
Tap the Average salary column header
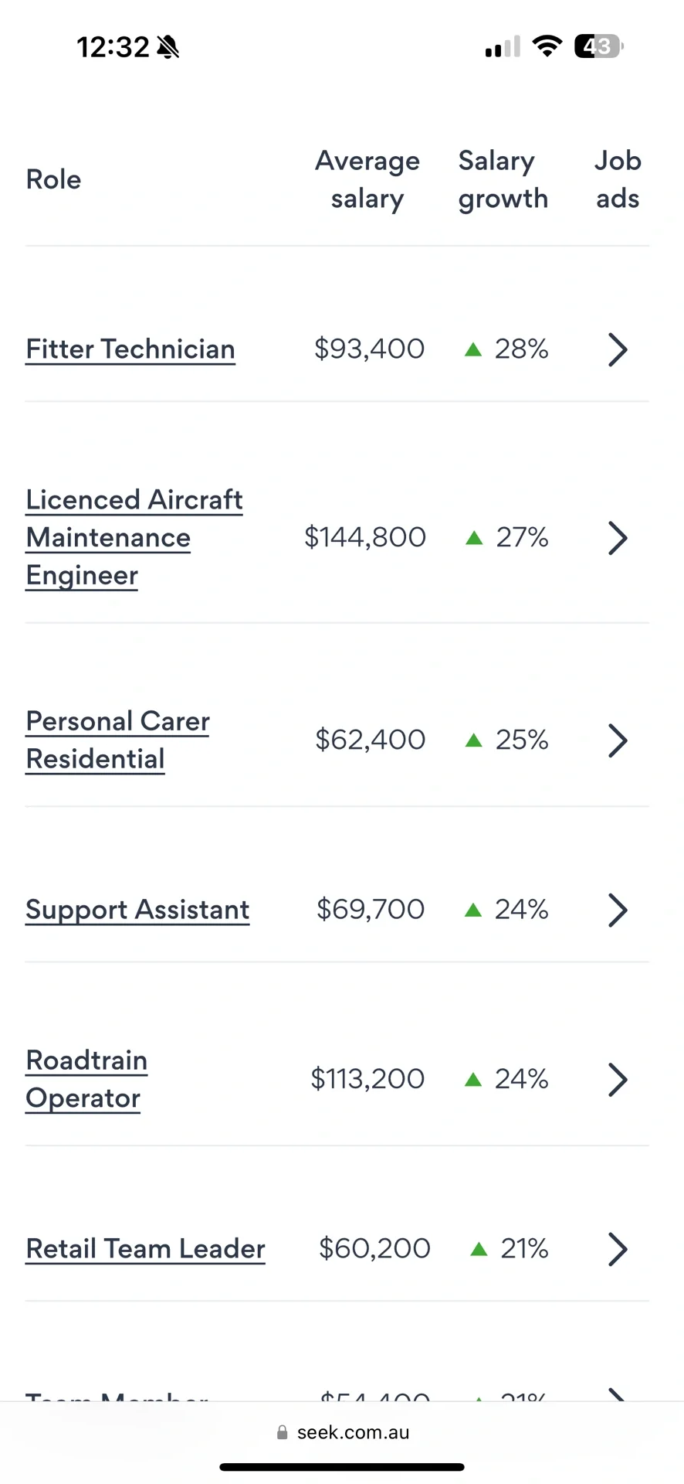tap(367, 179)
